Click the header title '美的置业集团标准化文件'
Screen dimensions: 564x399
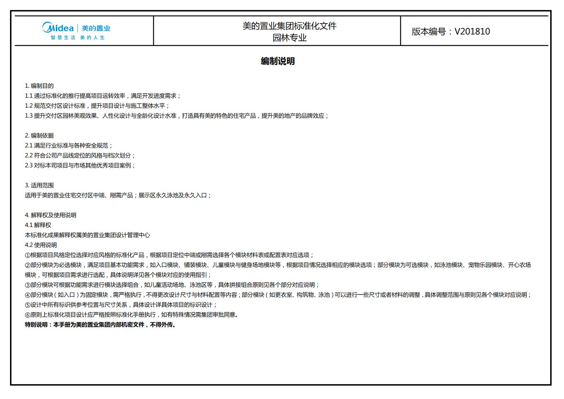pos(290,26)
